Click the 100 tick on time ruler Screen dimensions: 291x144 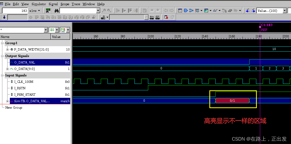(x=151, y=36)
